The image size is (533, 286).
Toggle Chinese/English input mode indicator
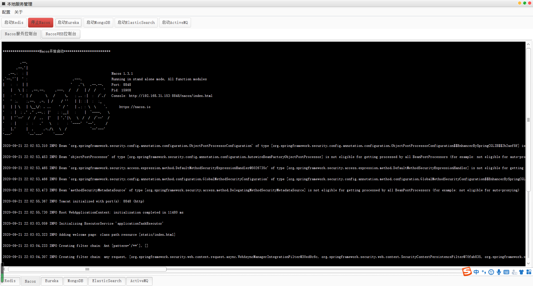pyautogui.click(x=476, y=272)
